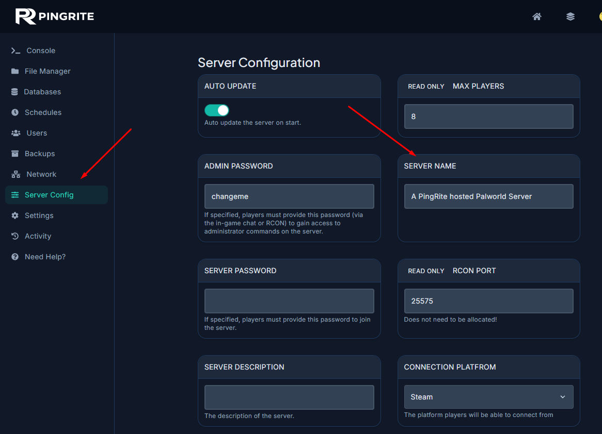602x434 pixels.
Task: Click the stacked layers icon in header
Action: click(571, 16)
